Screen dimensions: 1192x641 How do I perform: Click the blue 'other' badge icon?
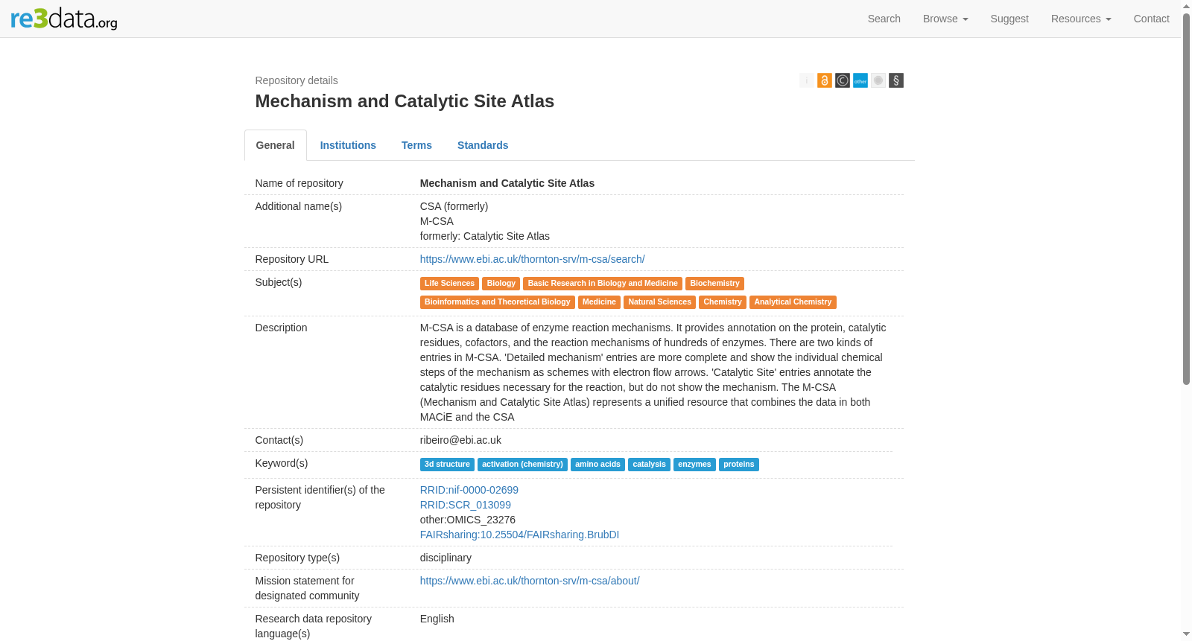(860, 80)
